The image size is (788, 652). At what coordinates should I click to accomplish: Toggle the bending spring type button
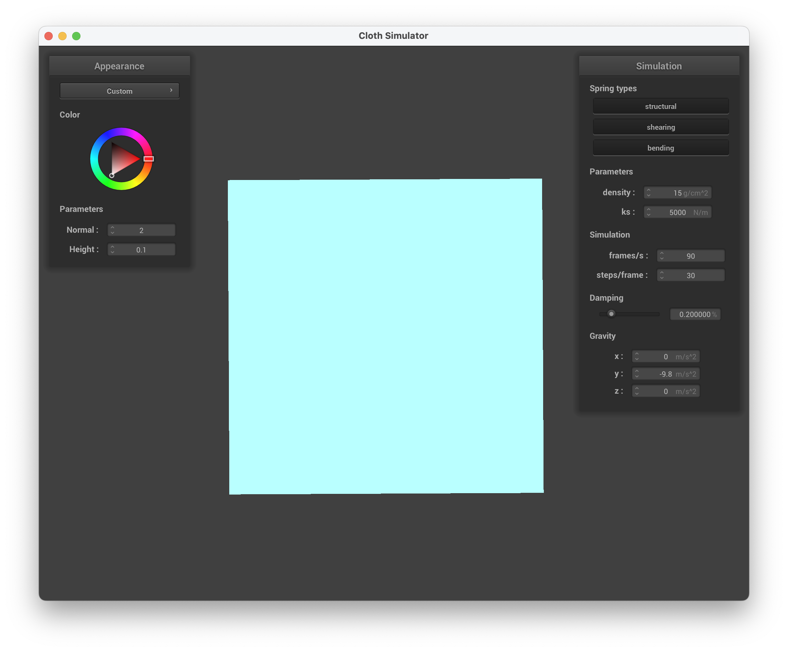[x=660, y=148]
